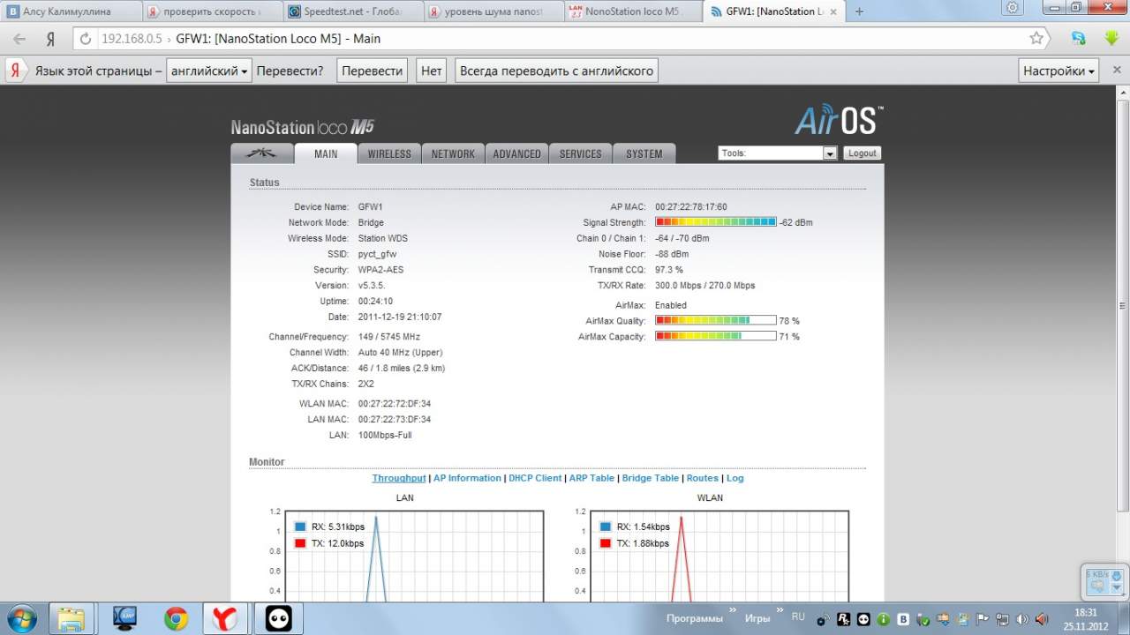Open the Ubiquiti logo tab in airOS
The width and height of the screenshot is (1130, 635).
tap(261, 153)
